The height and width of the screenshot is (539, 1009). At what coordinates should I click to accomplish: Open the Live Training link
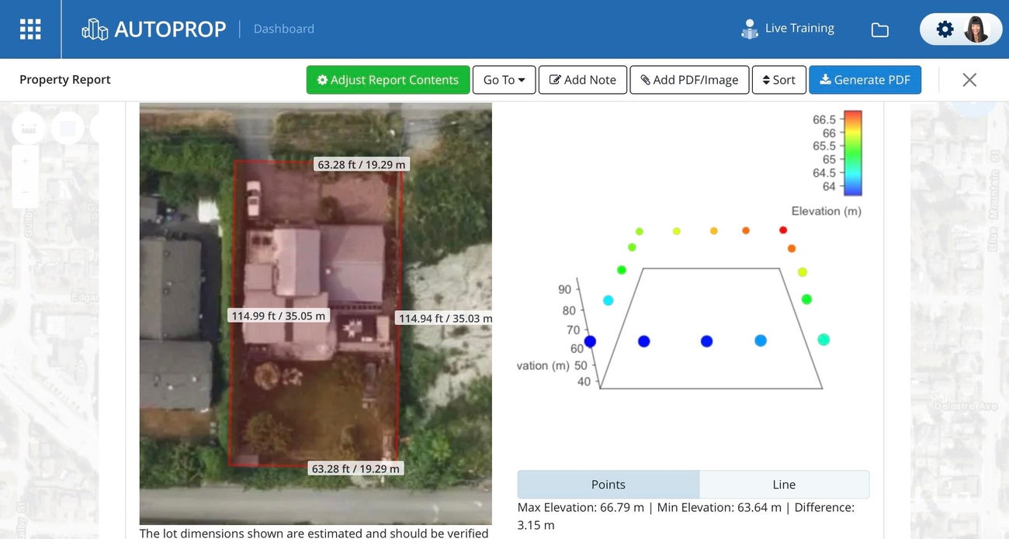[799, 28]
